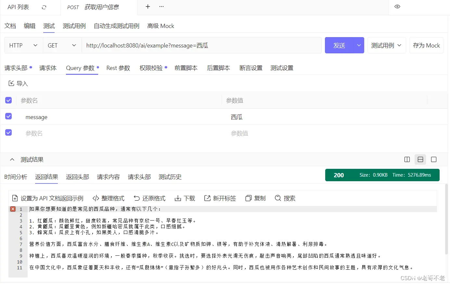The image size is (450, 284).
Task: Open the API 列表 tab
Action: pos(18,7)
